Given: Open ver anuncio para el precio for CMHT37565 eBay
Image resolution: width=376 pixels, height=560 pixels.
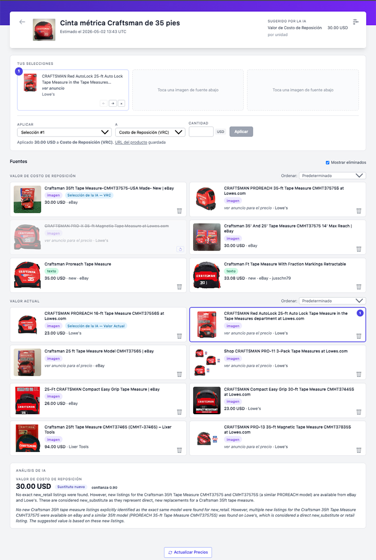Looking at the screenshot, I should tap(69, 366).
